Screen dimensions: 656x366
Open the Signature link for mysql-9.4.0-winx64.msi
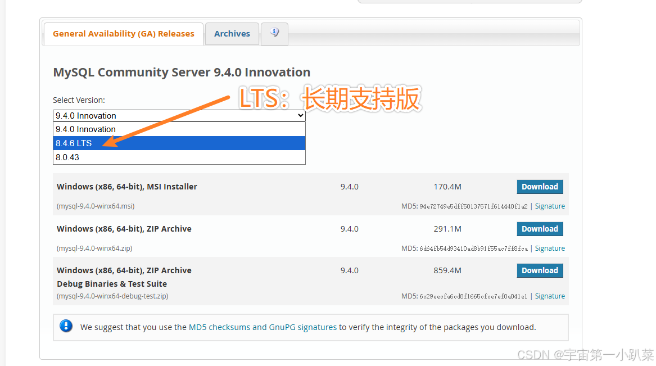(x=550, y=206)
